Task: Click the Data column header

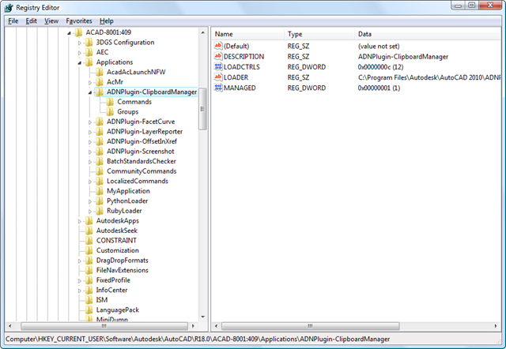Action: [365, 34]
